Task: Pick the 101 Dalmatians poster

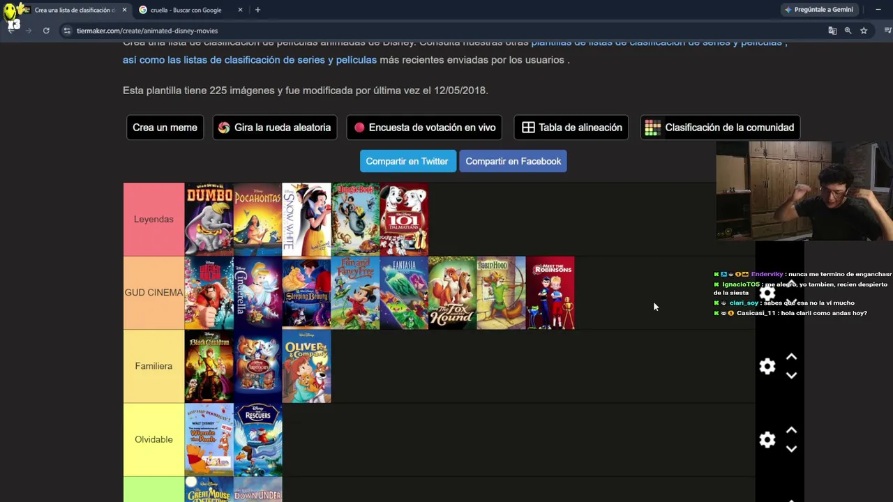Action: click(x=404, y=220)
